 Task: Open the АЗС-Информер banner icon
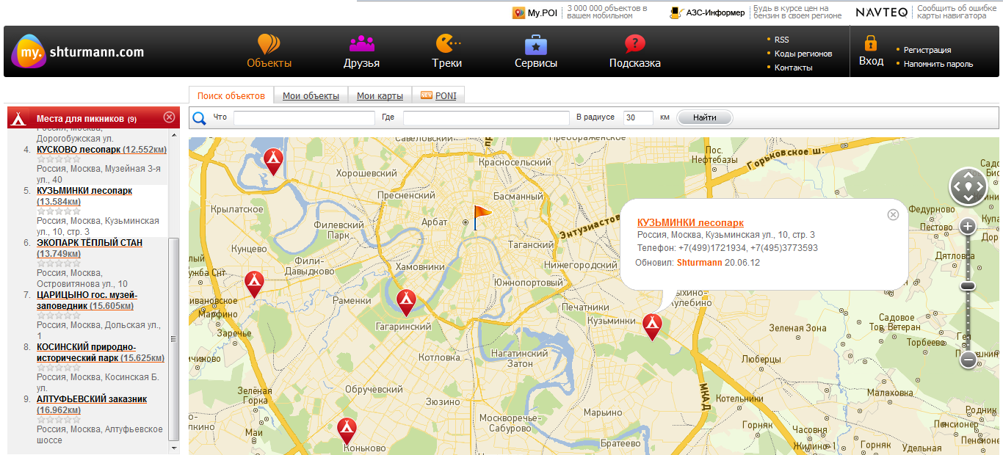point(676,12)
